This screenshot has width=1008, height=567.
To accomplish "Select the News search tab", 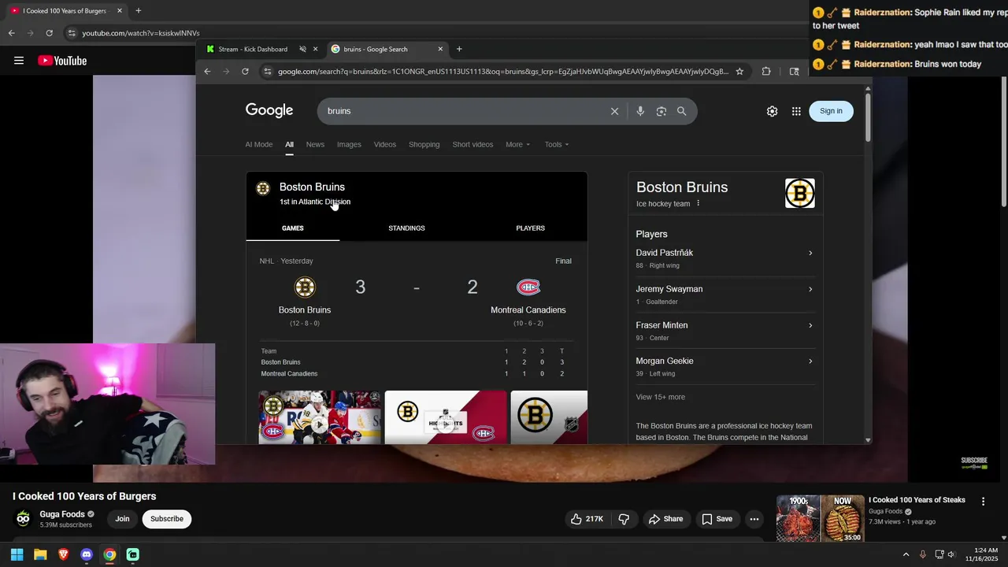I will pos(315,144).
